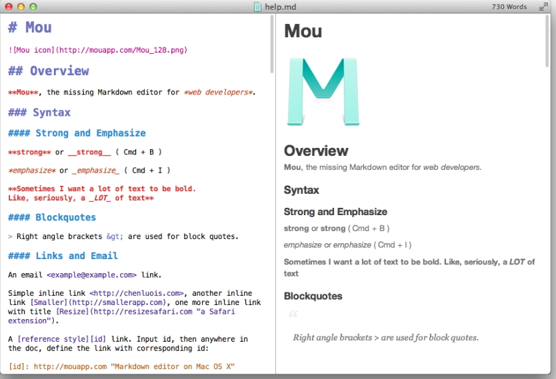The image size is (556, 379).
Task: Click the example@example.com email in editor
Action: point(91,275)
